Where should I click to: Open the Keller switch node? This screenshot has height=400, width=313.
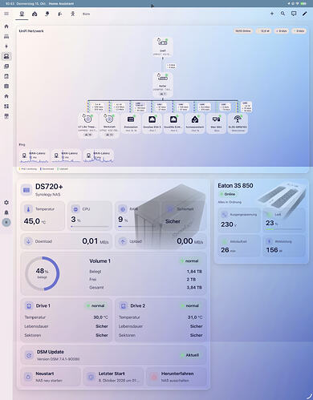tap(162, 84)
